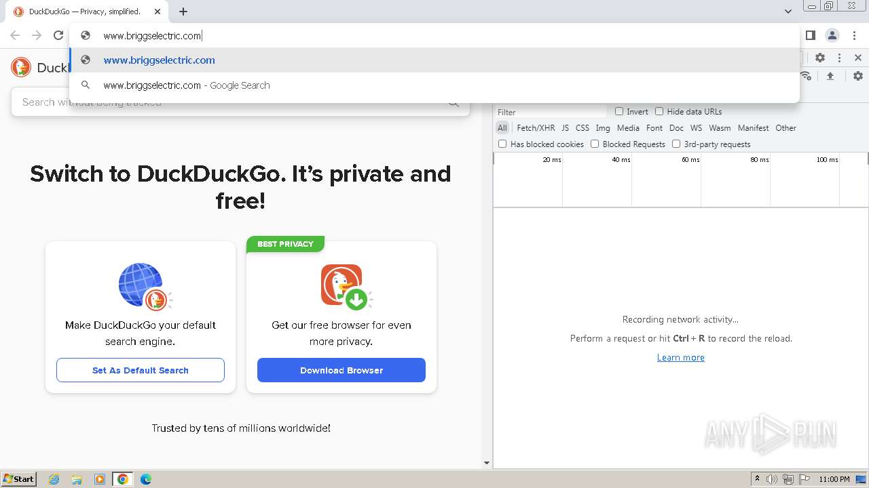869x488 pixels.
Task: Click the Action Center flag icon
Action: click(804, 479)
